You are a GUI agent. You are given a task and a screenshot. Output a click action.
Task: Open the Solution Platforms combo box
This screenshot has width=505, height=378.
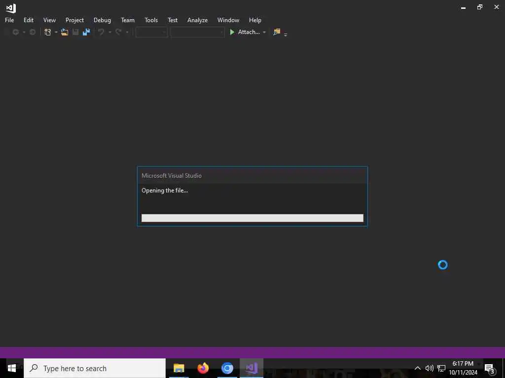pyautogui.click(x=197, y=32)
